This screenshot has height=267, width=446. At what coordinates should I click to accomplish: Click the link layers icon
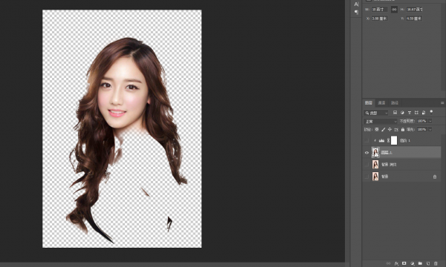388,263
